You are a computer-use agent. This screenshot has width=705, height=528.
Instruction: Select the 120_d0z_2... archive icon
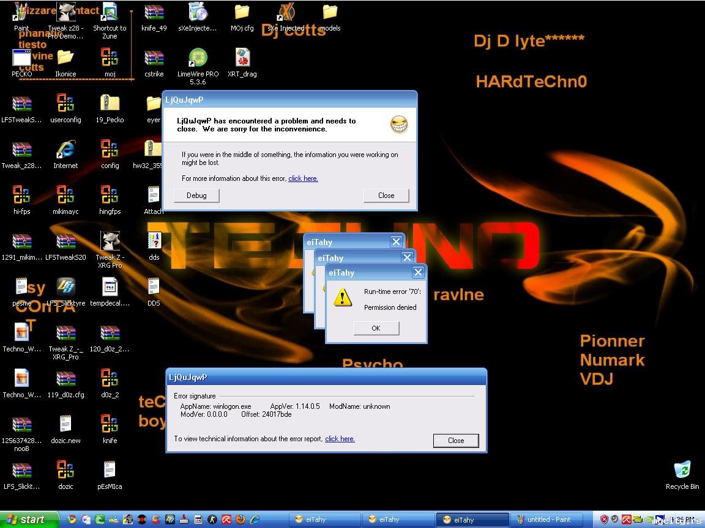[x=110, y=339]
